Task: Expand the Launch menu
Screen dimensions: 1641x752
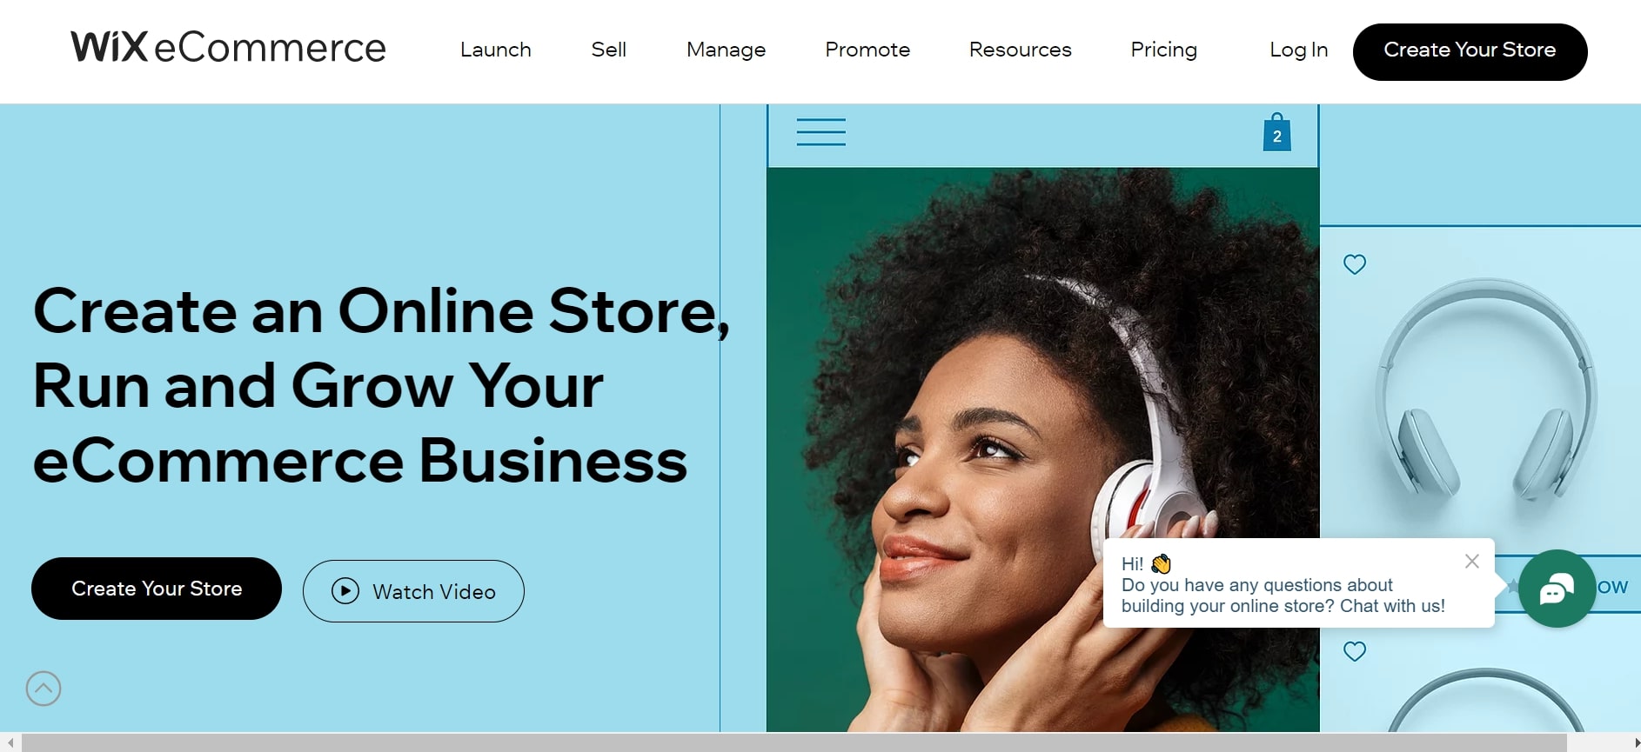Action: (x=496, y=50)
